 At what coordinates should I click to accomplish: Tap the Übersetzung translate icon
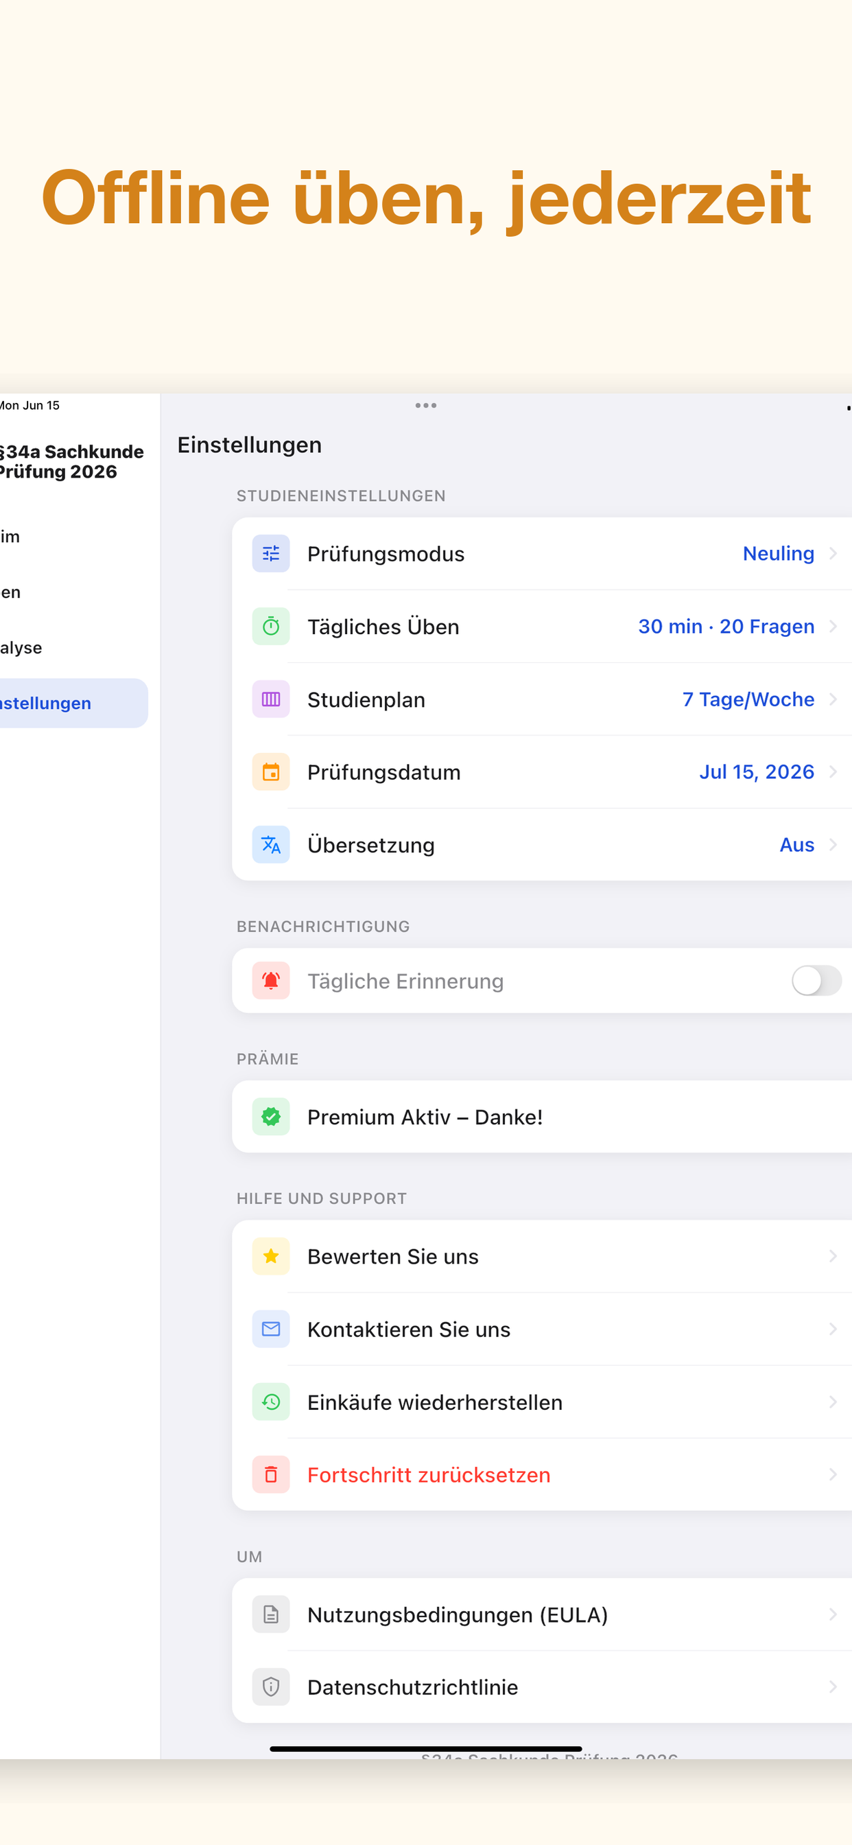[271, 845]
